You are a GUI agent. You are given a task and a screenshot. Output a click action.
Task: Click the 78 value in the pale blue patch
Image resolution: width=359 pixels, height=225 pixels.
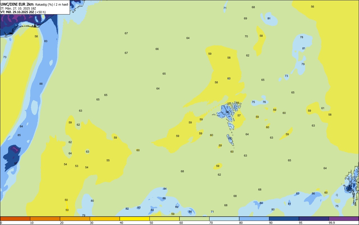pos(302,37)
